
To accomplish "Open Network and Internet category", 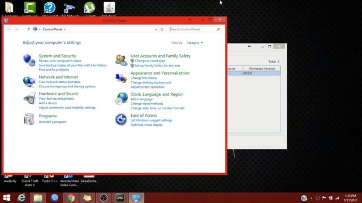I will (58, 77).
